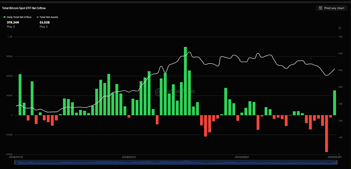Click the right handle of the date range slider
Image resolution: width=351 pixels, height=169 pixels.
point(337,162)
